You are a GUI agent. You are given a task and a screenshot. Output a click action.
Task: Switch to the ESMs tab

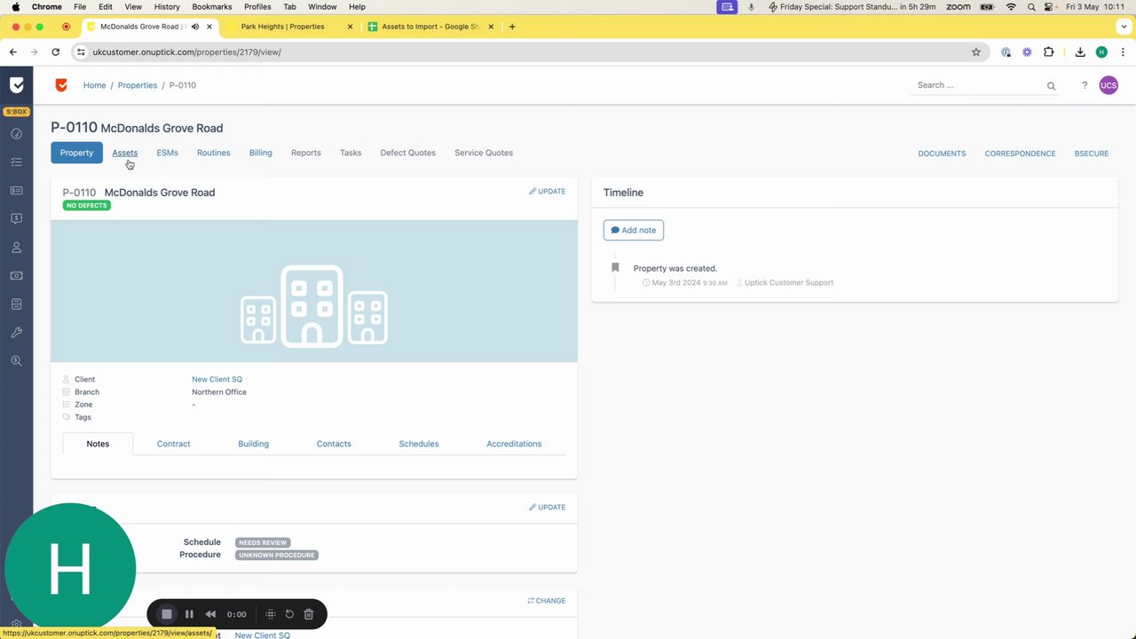click(168, 153)
